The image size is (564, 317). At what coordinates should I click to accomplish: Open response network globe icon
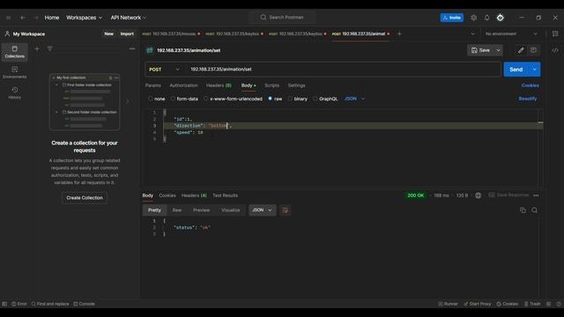tap(478, 195)
